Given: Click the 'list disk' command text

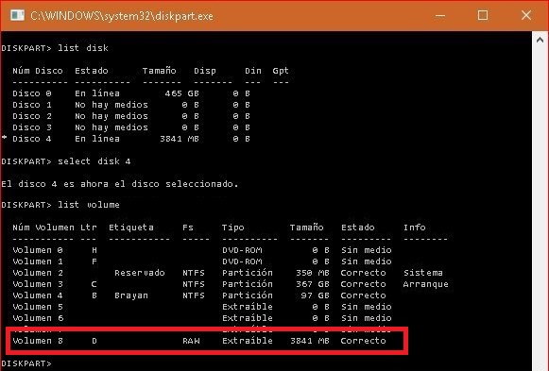Looking at the screenshot, I should pyautogui.click(x=83, y=48).
